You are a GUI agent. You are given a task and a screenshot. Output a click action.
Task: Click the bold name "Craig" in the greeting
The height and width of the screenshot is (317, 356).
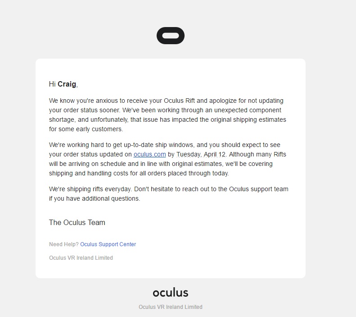(x=67, y=84)
